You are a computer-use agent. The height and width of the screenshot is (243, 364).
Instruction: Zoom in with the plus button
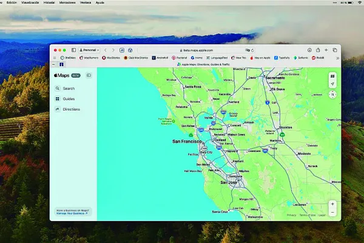tap(332, 204)
